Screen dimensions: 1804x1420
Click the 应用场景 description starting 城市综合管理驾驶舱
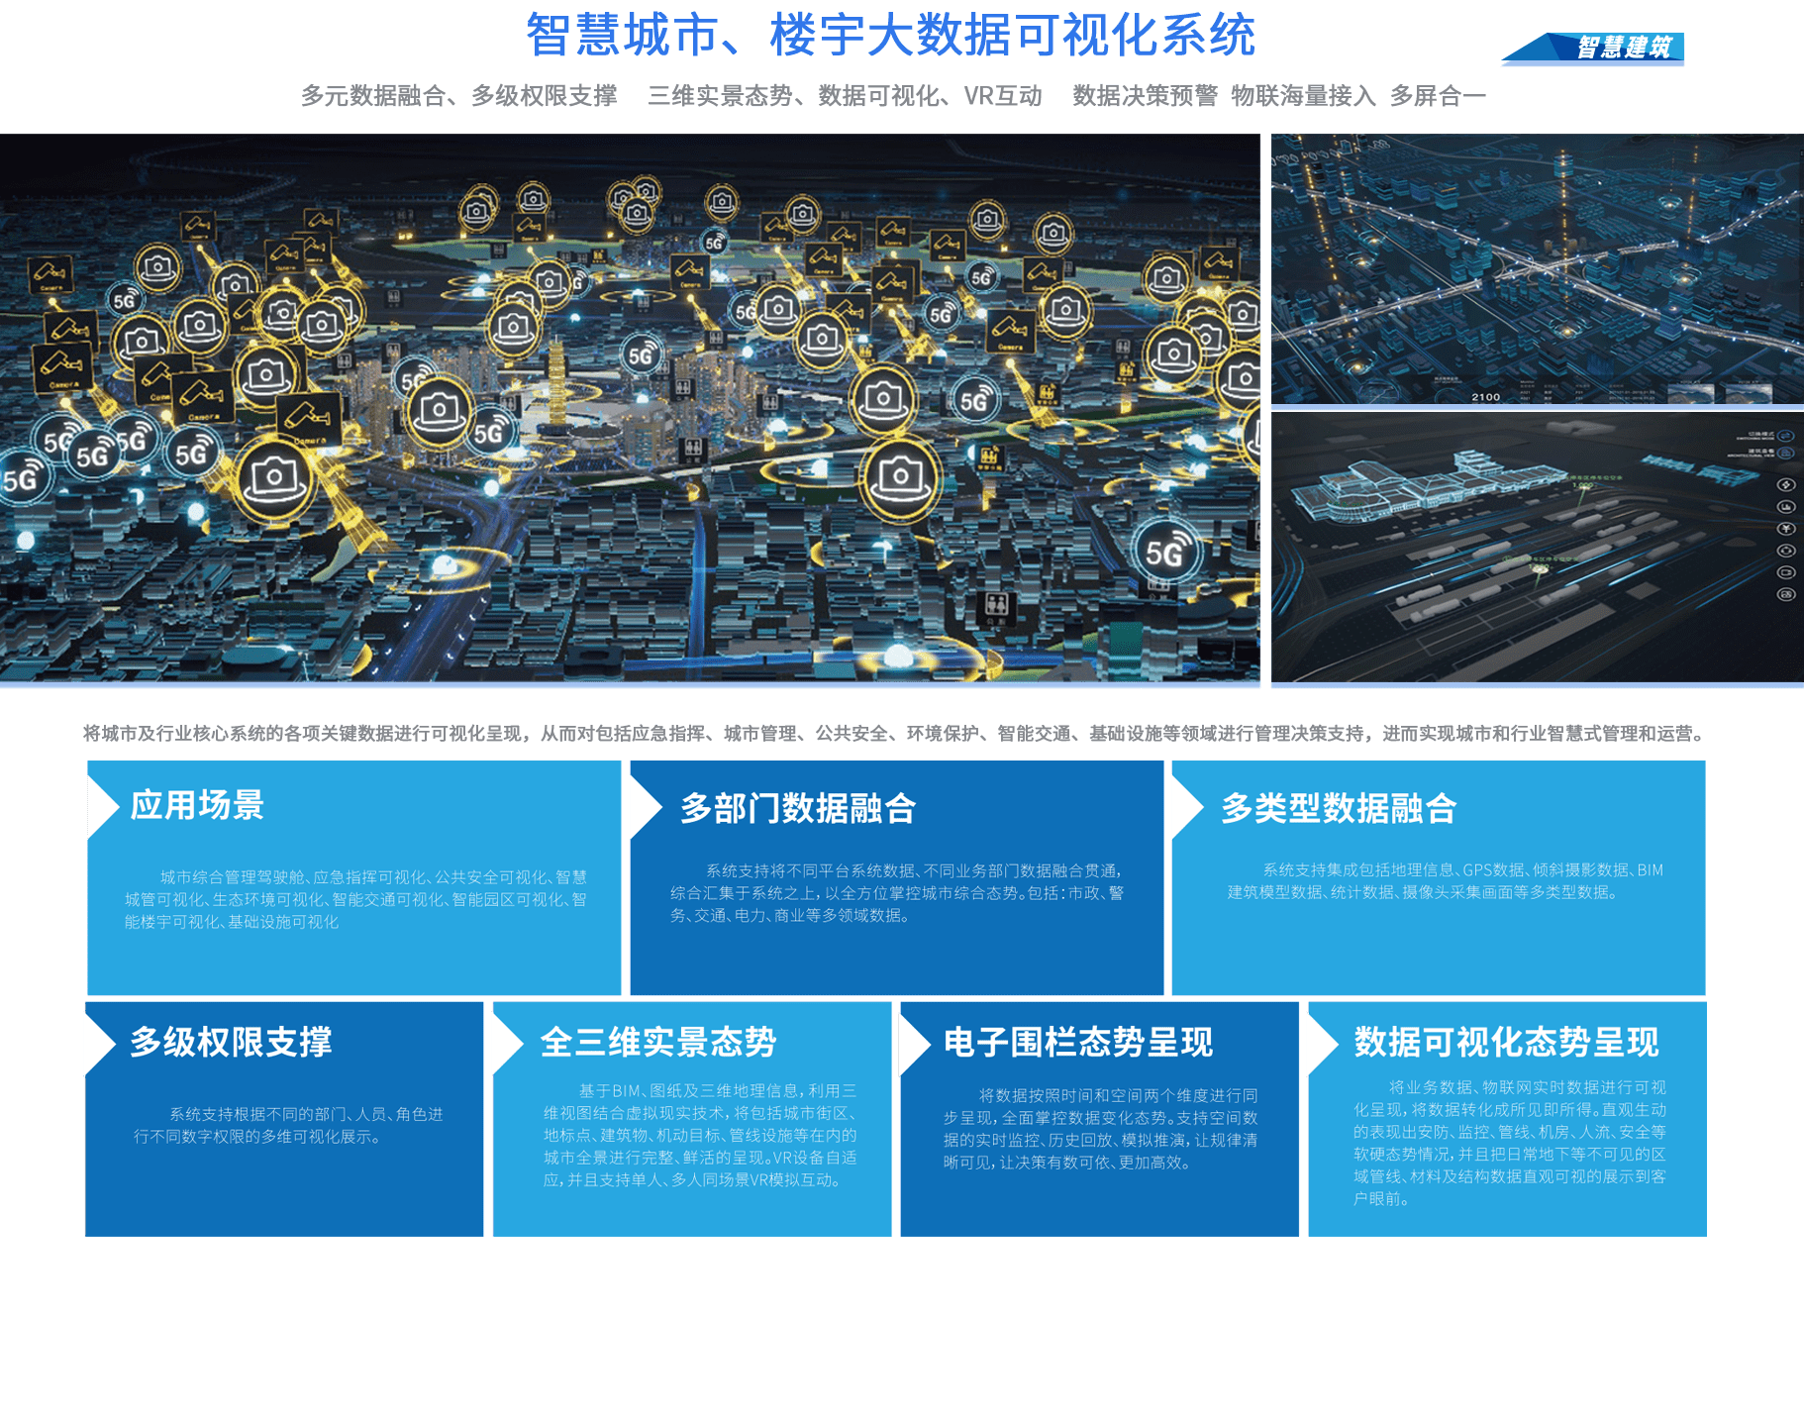coord(355,899)
